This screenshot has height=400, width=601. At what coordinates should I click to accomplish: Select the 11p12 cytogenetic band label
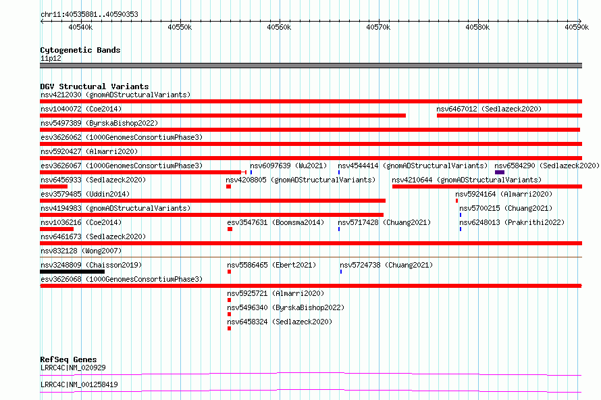click(x=51, y=58)
